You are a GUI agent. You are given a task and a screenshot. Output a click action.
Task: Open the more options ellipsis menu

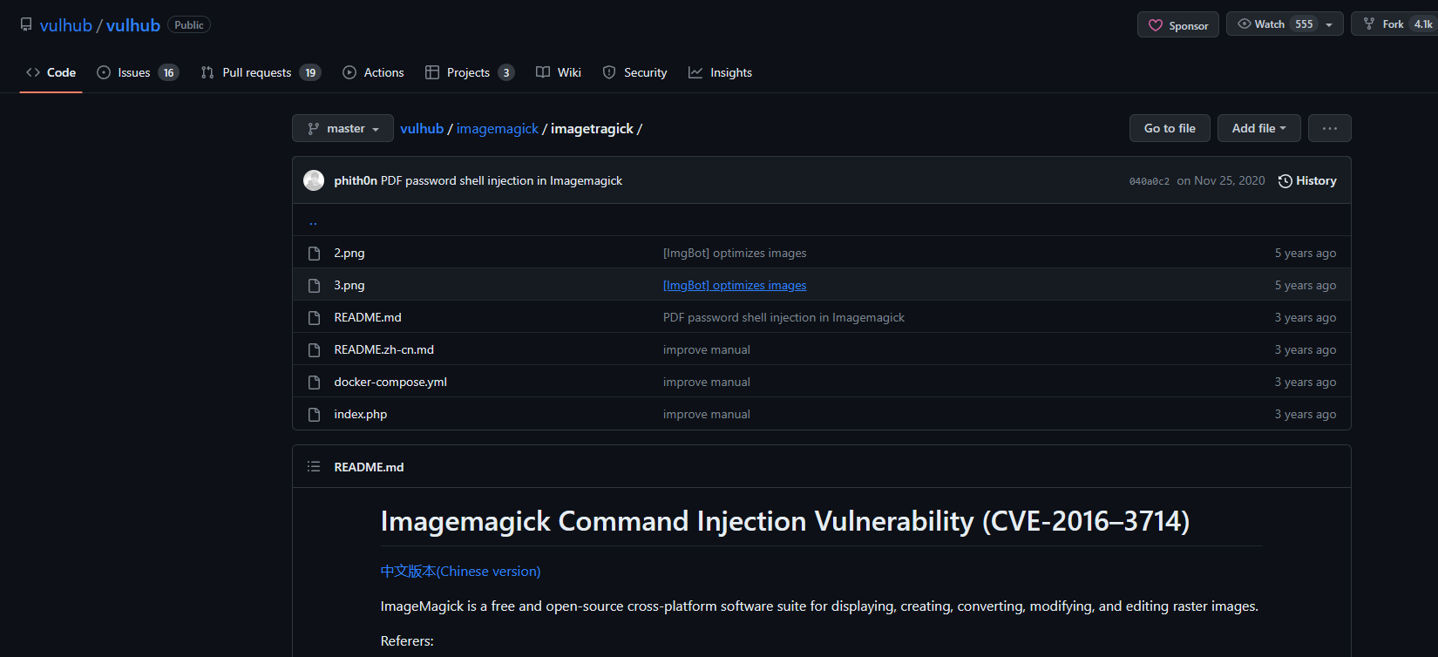coord(1330,128)
